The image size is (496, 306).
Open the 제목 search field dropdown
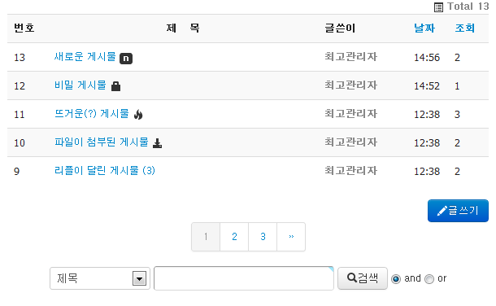pos(100,278)
